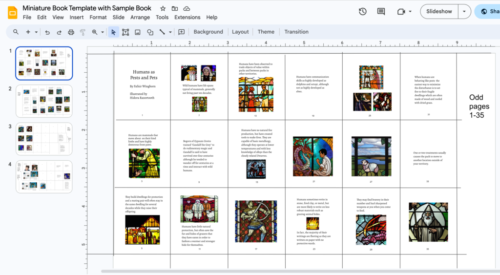500x275 pixels.
Task: Change slide Background
Action: pyautogui.click(x=208, y=32)
